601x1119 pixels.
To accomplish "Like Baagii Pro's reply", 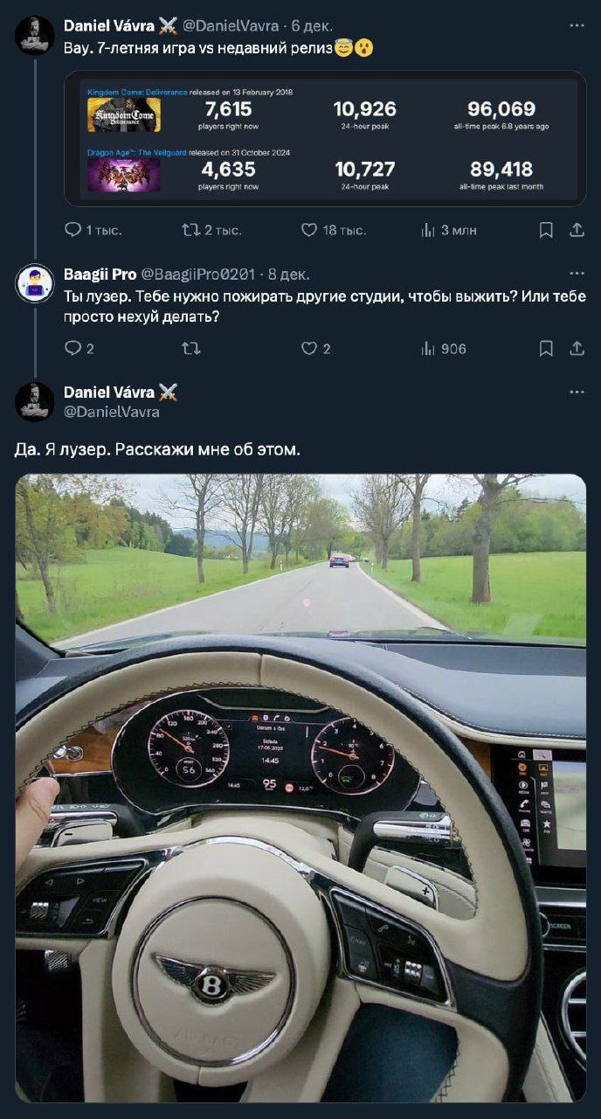I will [308, 349].
